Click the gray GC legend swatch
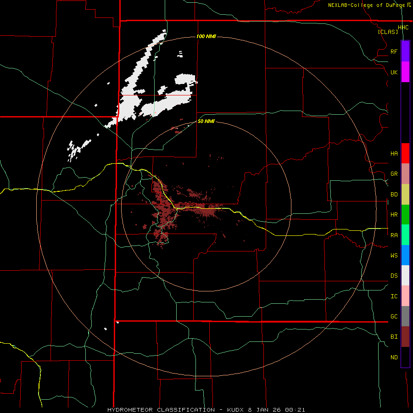Viewport: 413px width, 413px height. tap(405, 316)
